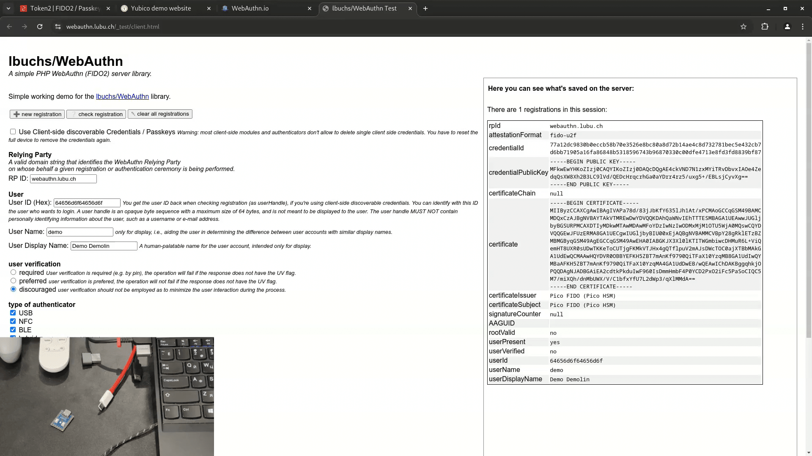Click the WebAuthn.io tab favicon
The width and height of the screenshot is (812, 456).
click(225, 8)
